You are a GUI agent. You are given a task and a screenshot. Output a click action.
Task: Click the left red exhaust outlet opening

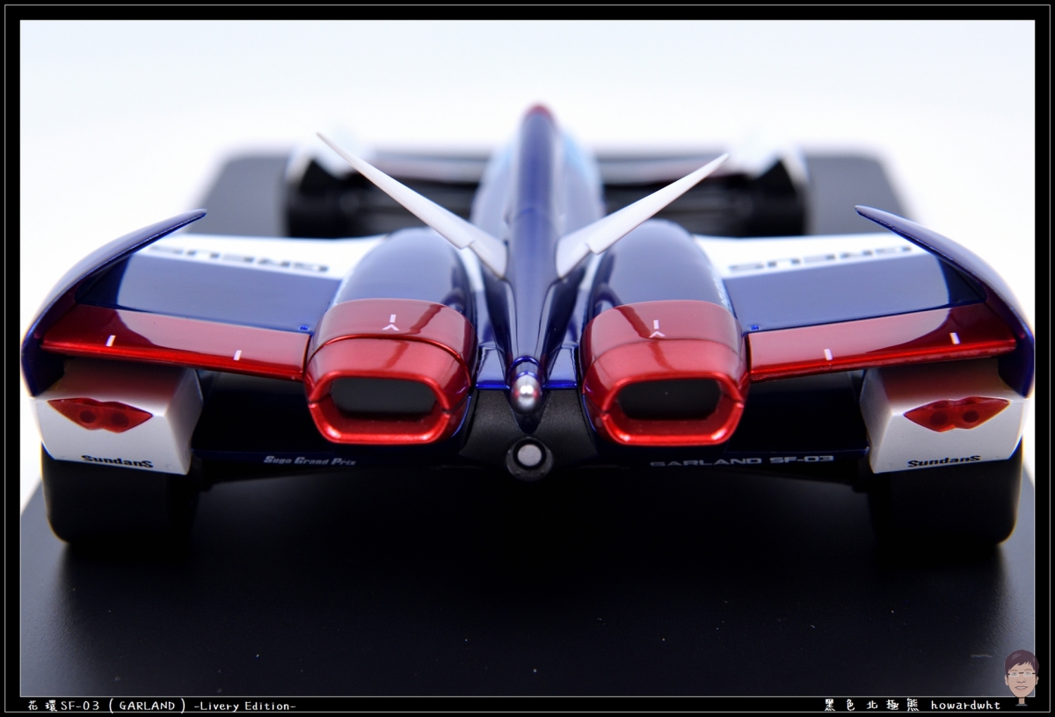click(383, 396)
